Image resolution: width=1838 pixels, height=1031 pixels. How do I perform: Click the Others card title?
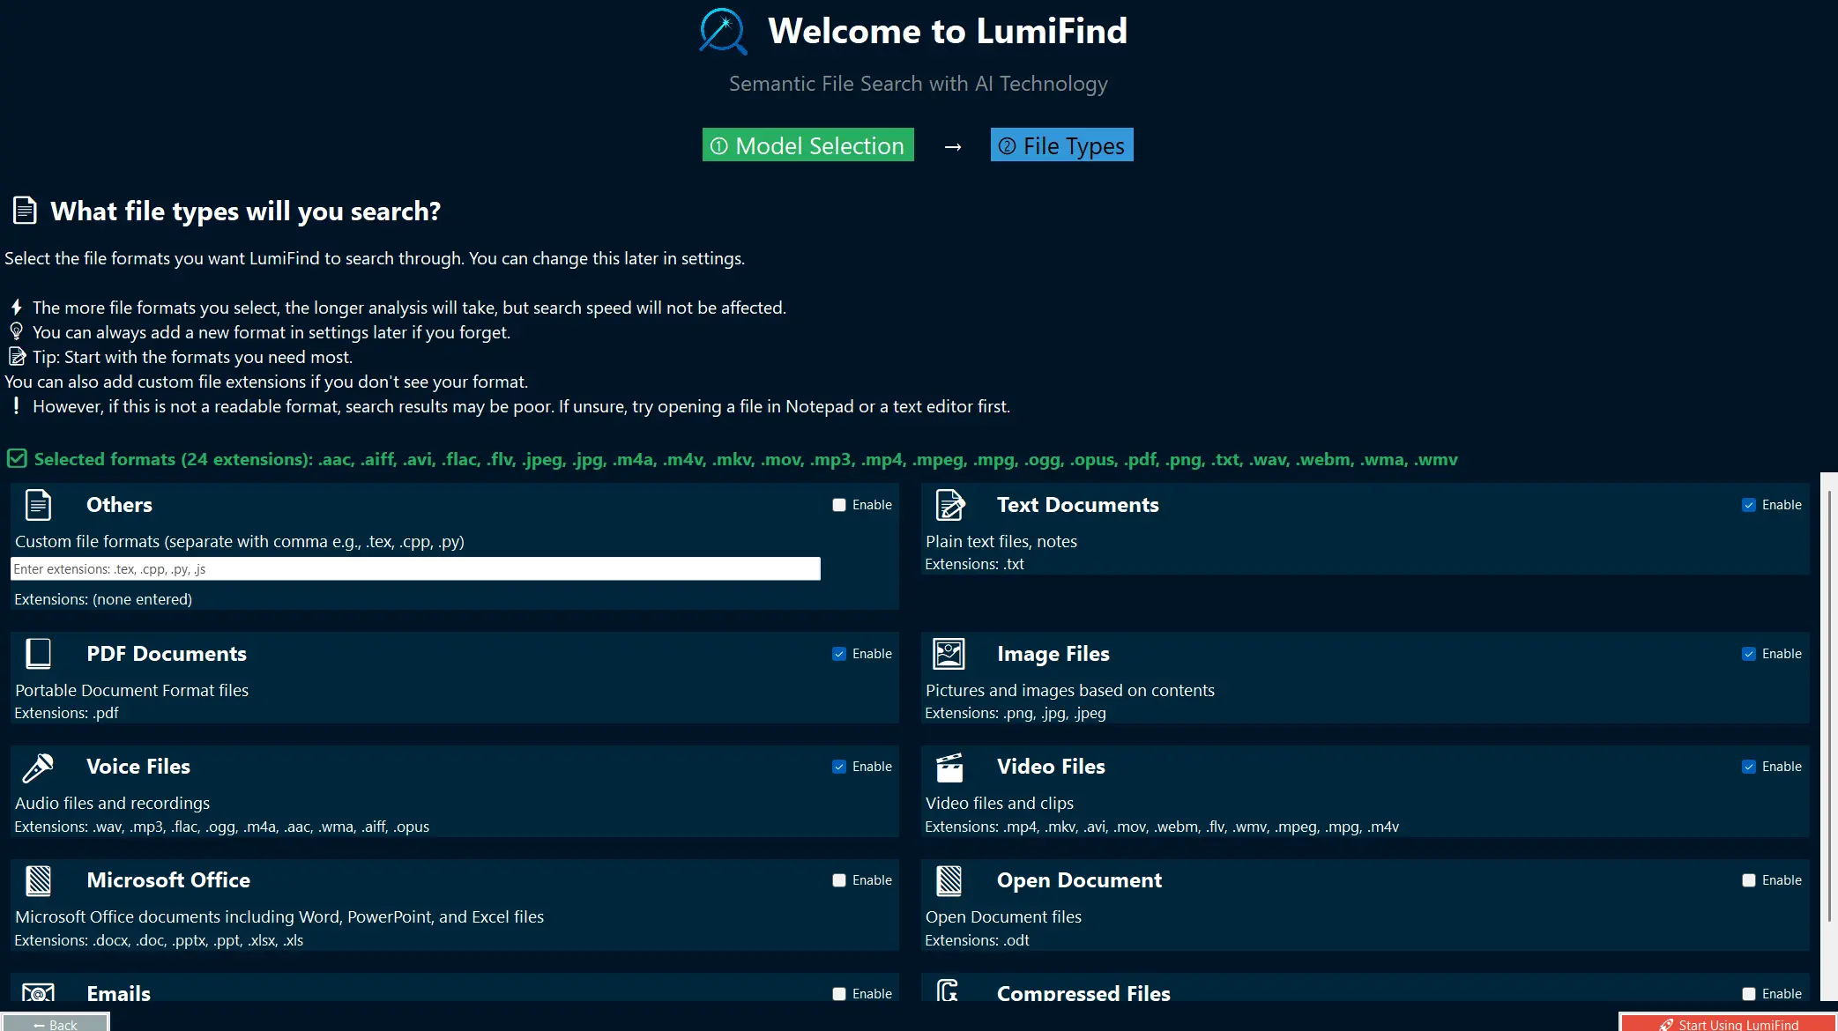119,505
